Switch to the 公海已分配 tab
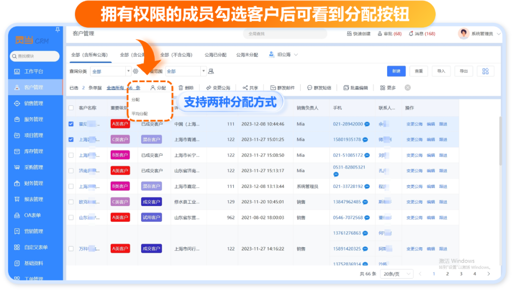The height and width of the screenshot is (291, 513). pos(216,55)
